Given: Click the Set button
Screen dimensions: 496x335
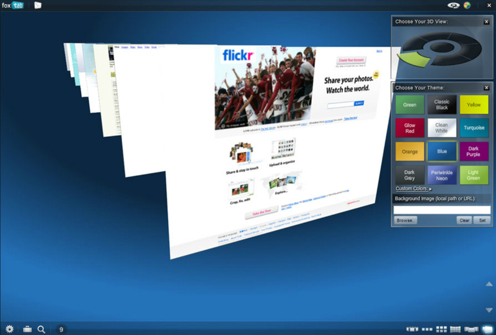Looking at the screenshot, I should click(x=482, y=220).
